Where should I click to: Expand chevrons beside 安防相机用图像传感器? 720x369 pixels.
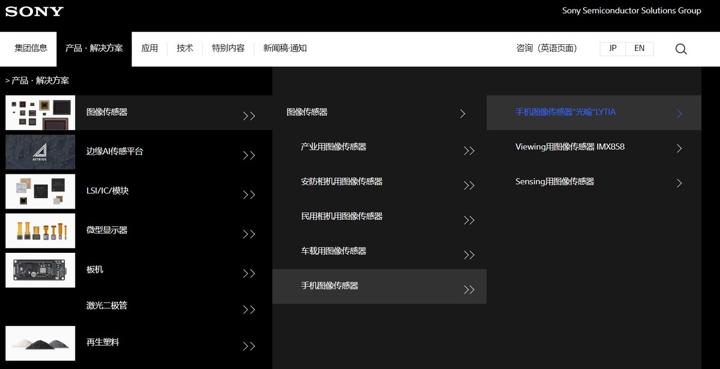click(x=469, y=186)
